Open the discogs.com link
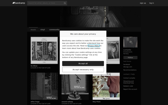 pyautogui.click(x=128, y=67)
